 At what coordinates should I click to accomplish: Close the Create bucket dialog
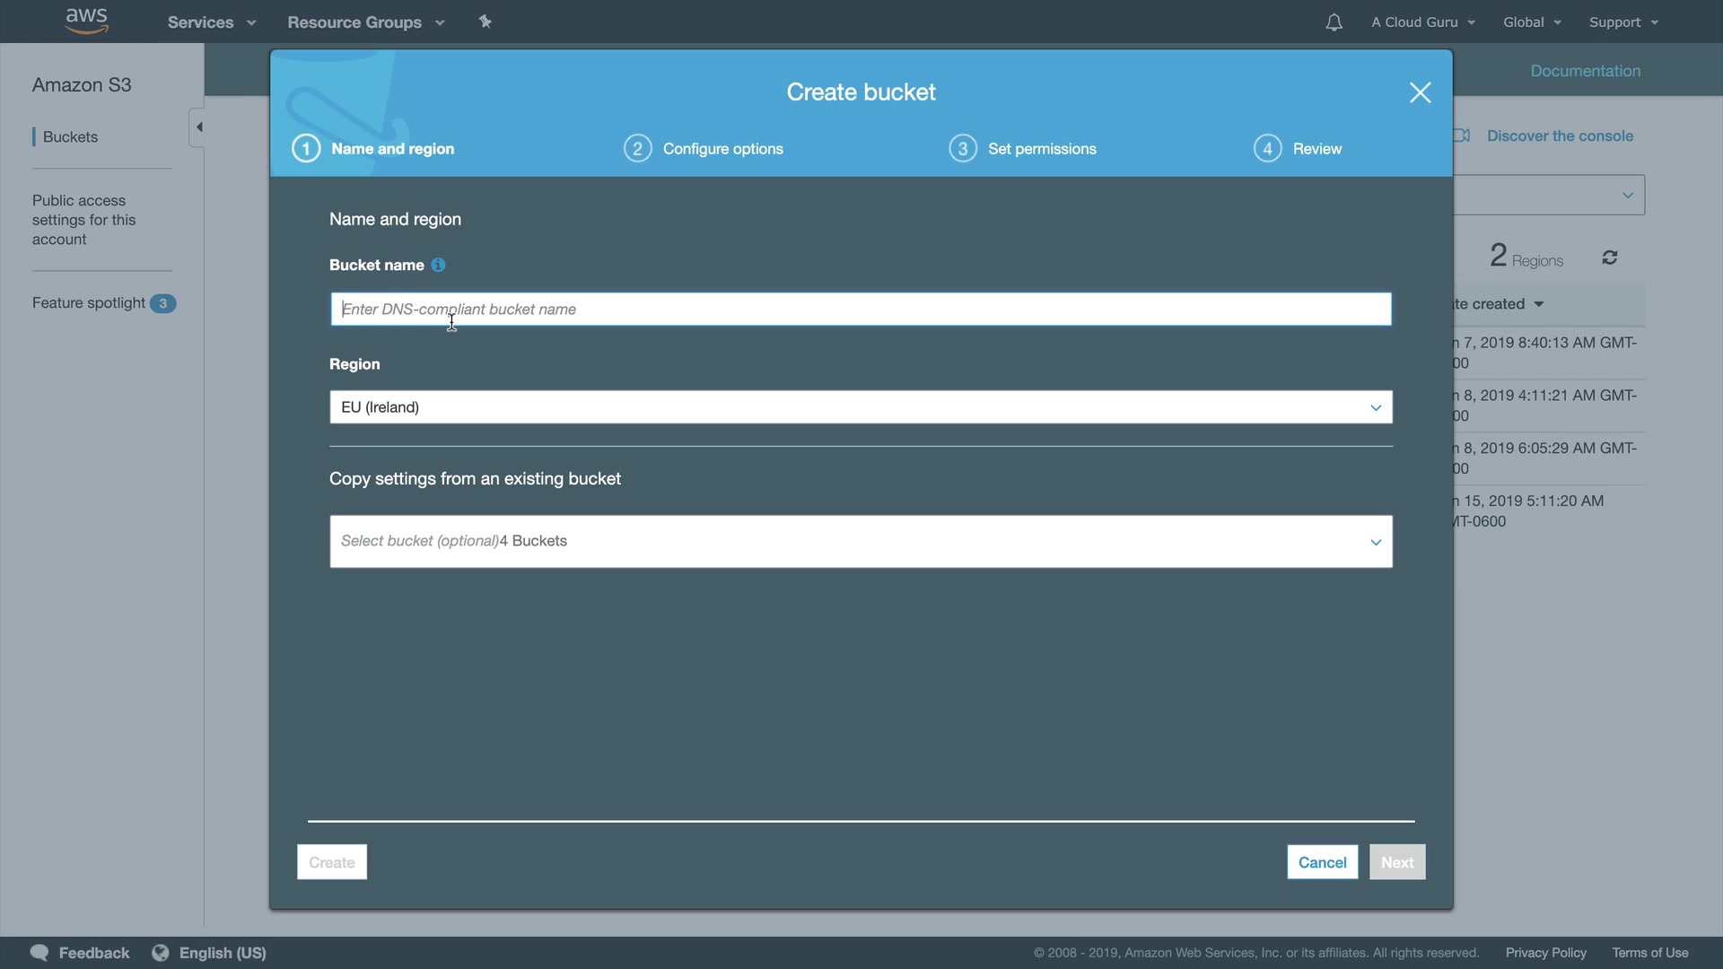tap(1420, 92)
